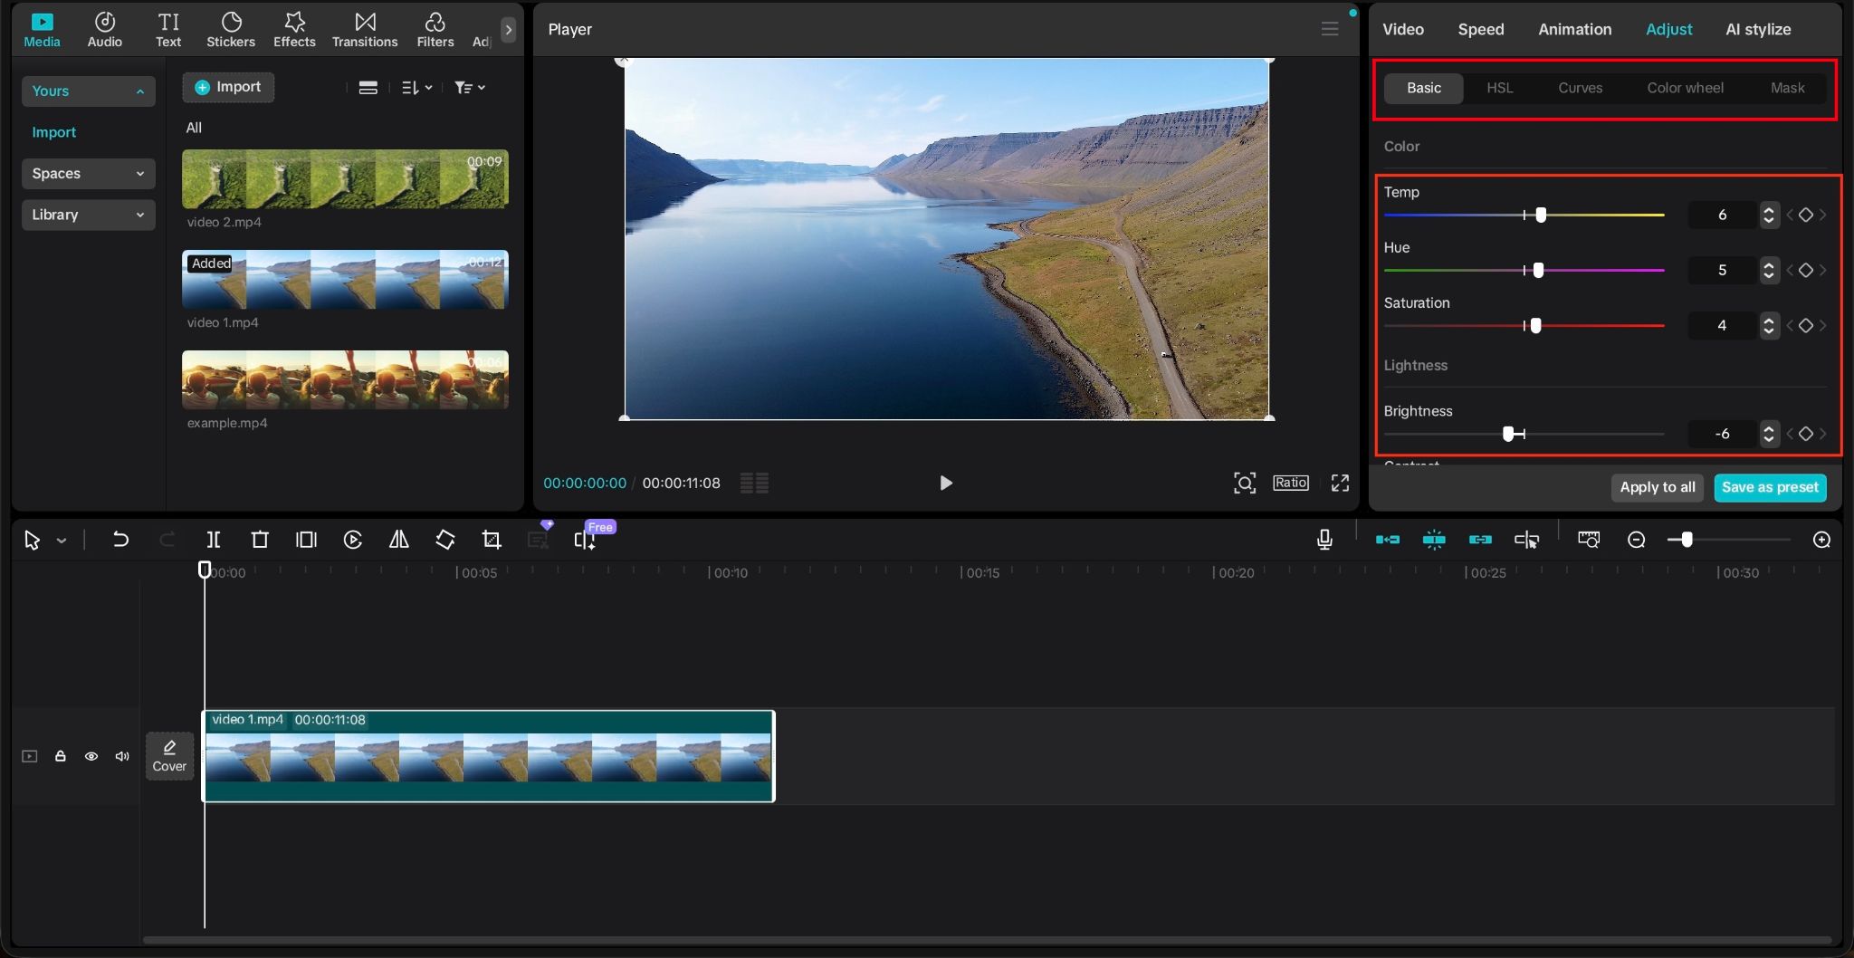
Task: Open the Stickers panel
Action: click(x=231, y=30)
